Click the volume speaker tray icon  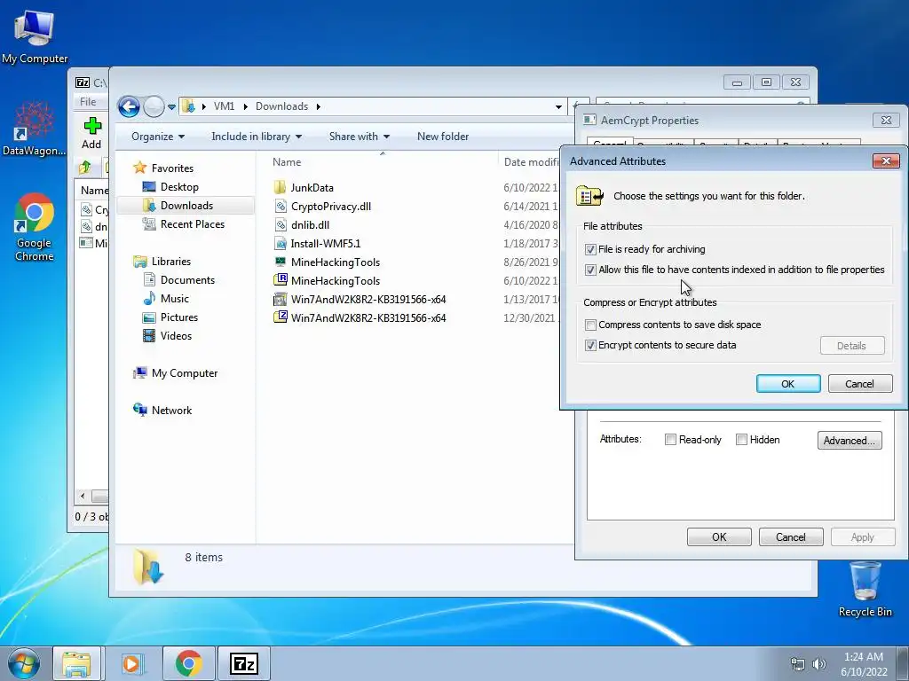(x=819, y=663)
